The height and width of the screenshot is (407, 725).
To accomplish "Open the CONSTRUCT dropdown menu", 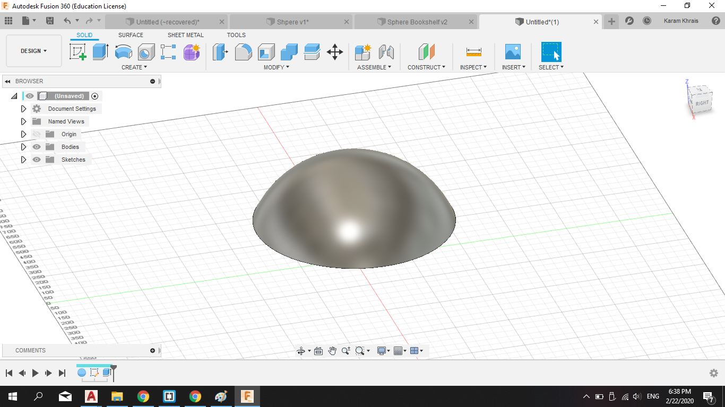I will pos(426,67).
